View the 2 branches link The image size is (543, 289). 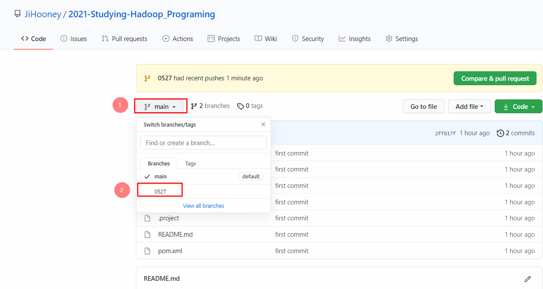(210, 106)
